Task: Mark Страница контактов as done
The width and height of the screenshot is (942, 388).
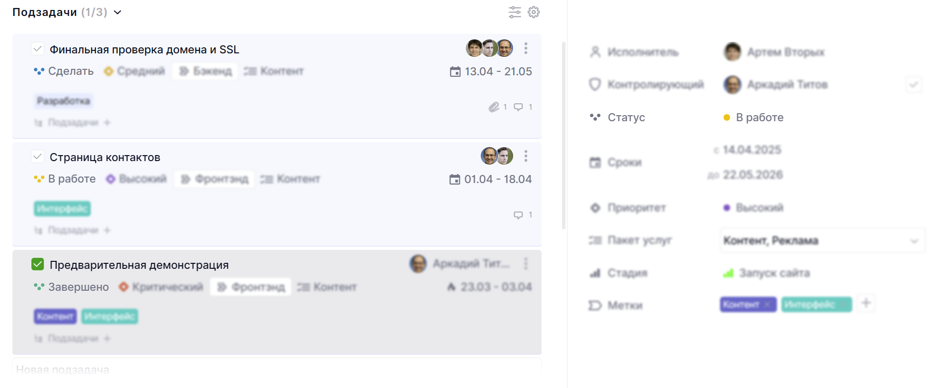Action: pyautogui.click(x=37, y=157)
